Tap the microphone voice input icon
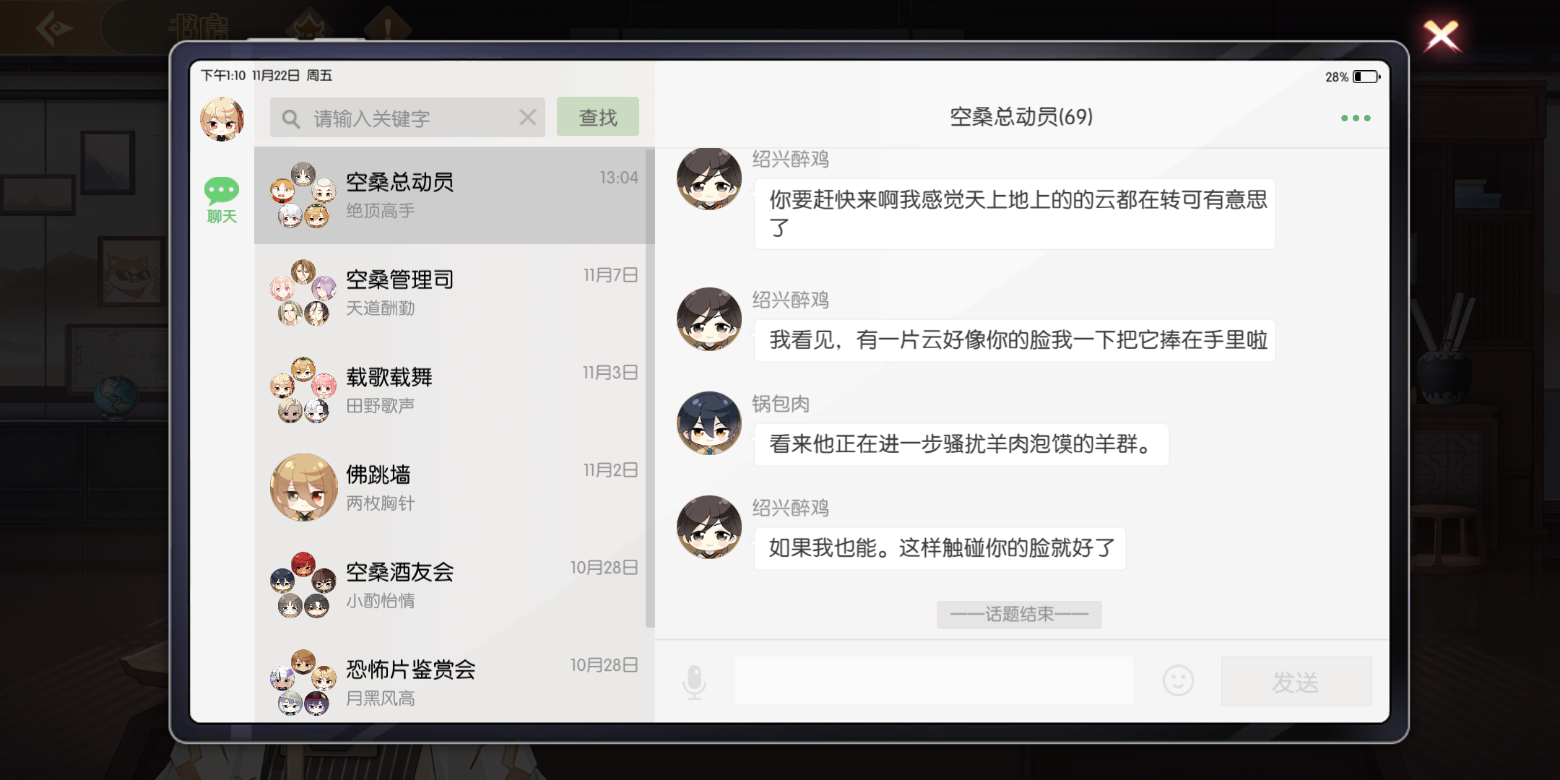 [694, 682]
